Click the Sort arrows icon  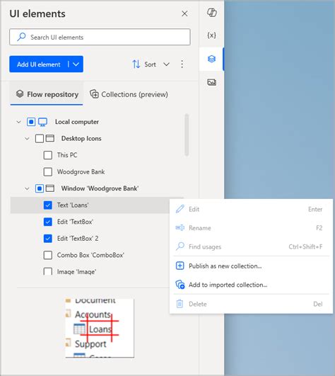pyautogui.click(x=136, y=64)
